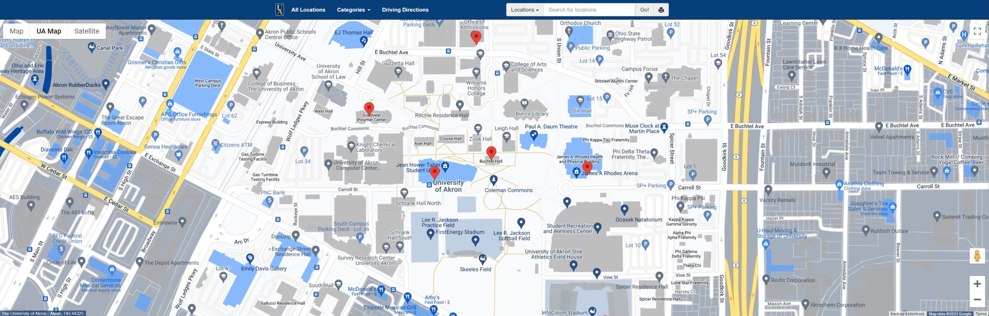989x316 pixels.
Task: Click the Buffalo Wild Wings restaurant pin
Action: [98, 133]
